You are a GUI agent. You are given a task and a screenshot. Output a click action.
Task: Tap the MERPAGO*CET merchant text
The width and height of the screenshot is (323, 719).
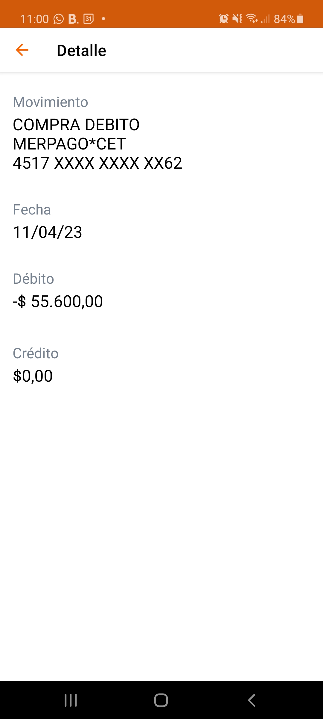click(69, 144)
